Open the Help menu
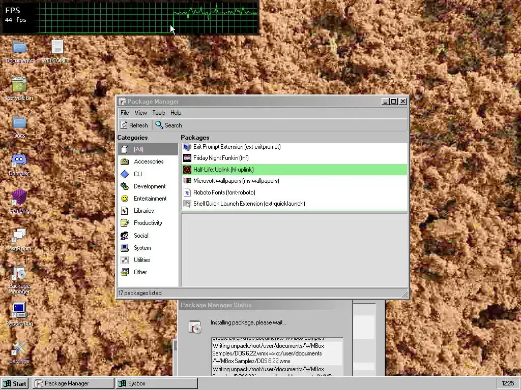This screenshot has width=521, height=390. [176, 113]
